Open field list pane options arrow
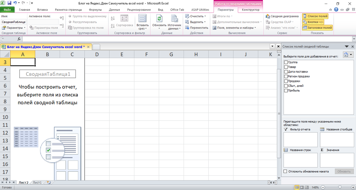 (347, 47)
